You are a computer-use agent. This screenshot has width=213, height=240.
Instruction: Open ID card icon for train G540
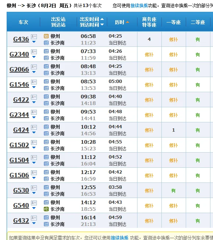coord(34,203)
